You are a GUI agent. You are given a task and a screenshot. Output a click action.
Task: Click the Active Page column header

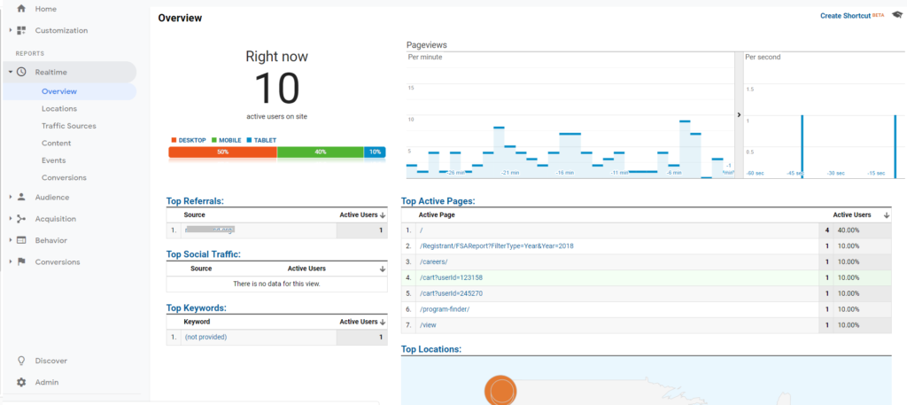tap(437, 214)
